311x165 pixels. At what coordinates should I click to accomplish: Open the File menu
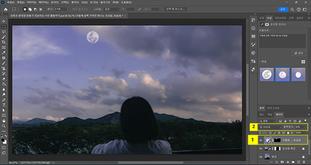(10, 2)
